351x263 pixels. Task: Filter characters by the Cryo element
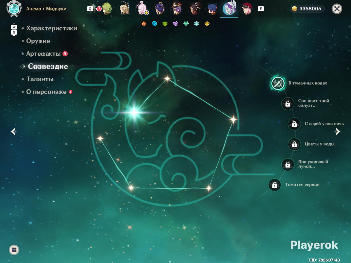tap(197, 24)
